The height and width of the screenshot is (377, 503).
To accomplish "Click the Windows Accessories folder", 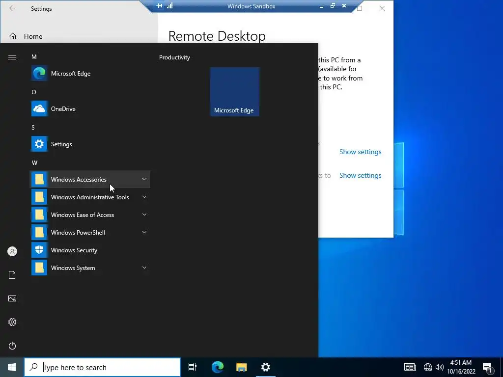I will point(90,179).
